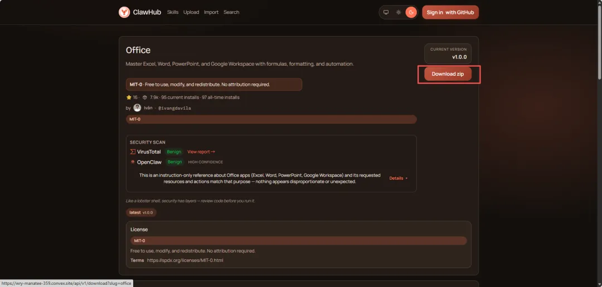Click the MIT-0 tag below author
Image resolution: width=602 pixels, height=287 pixels.
pyautogui.click(x=271, y=119)
